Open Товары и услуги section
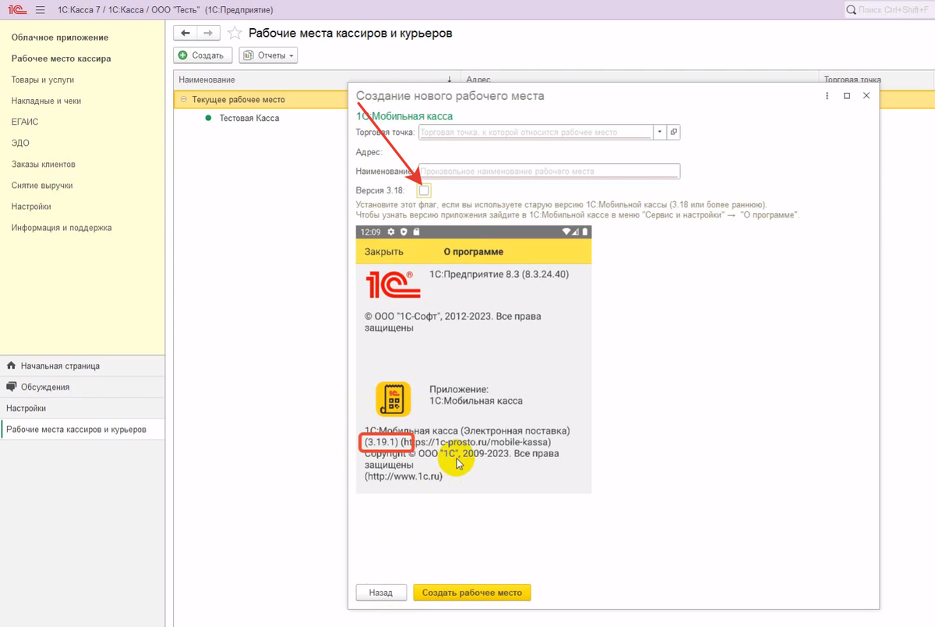This screenshot has width=935, height=627. [43, 80]
